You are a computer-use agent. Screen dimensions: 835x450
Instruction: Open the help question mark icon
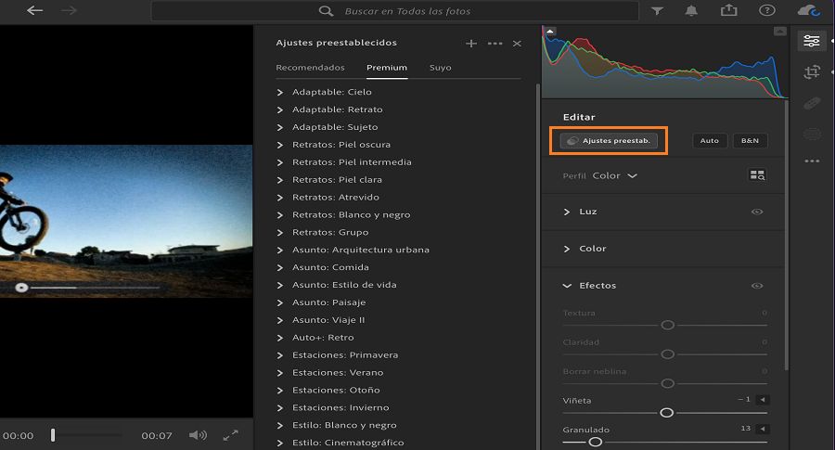point(766,11)
